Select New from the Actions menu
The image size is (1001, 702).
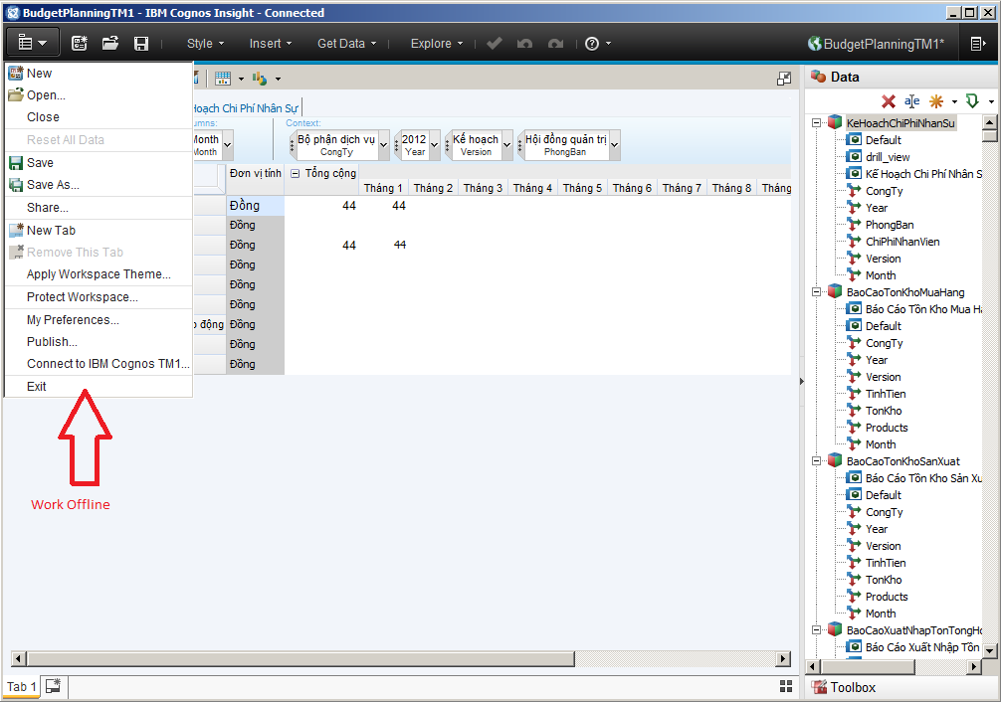pyautogui.click(x=99, y=74)
